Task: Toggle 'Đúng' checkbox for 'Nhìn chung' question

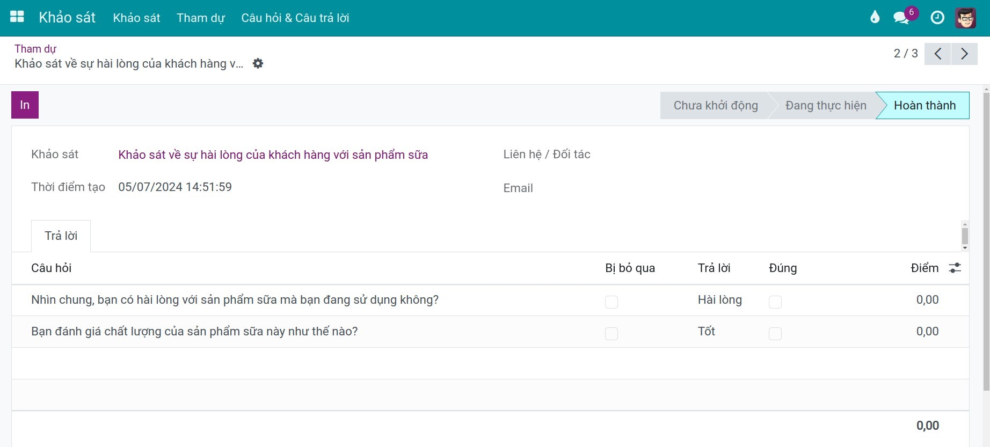Action: pos(775,302)
